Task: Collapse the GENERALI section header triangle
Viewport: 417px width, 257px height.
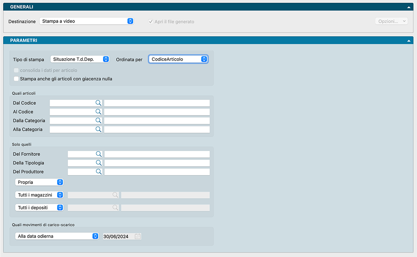Action: coord(409,7)
